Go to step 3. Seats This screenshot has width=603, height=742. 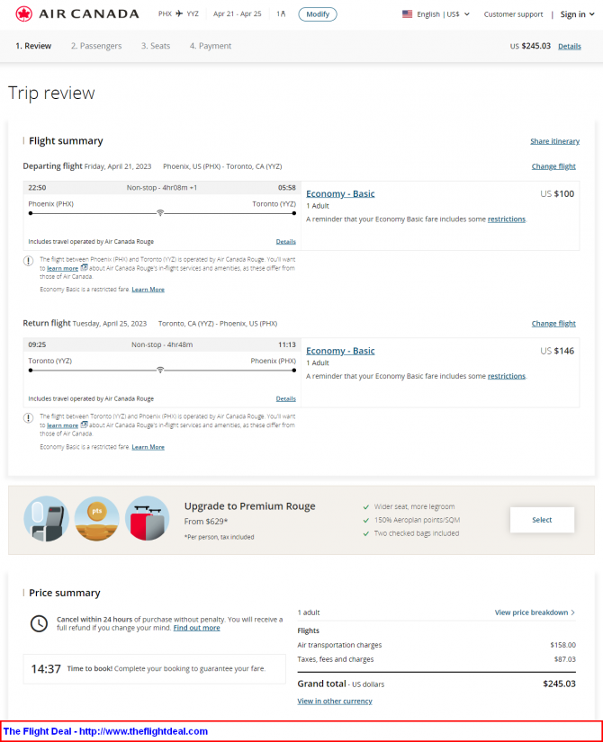point(156,46)
